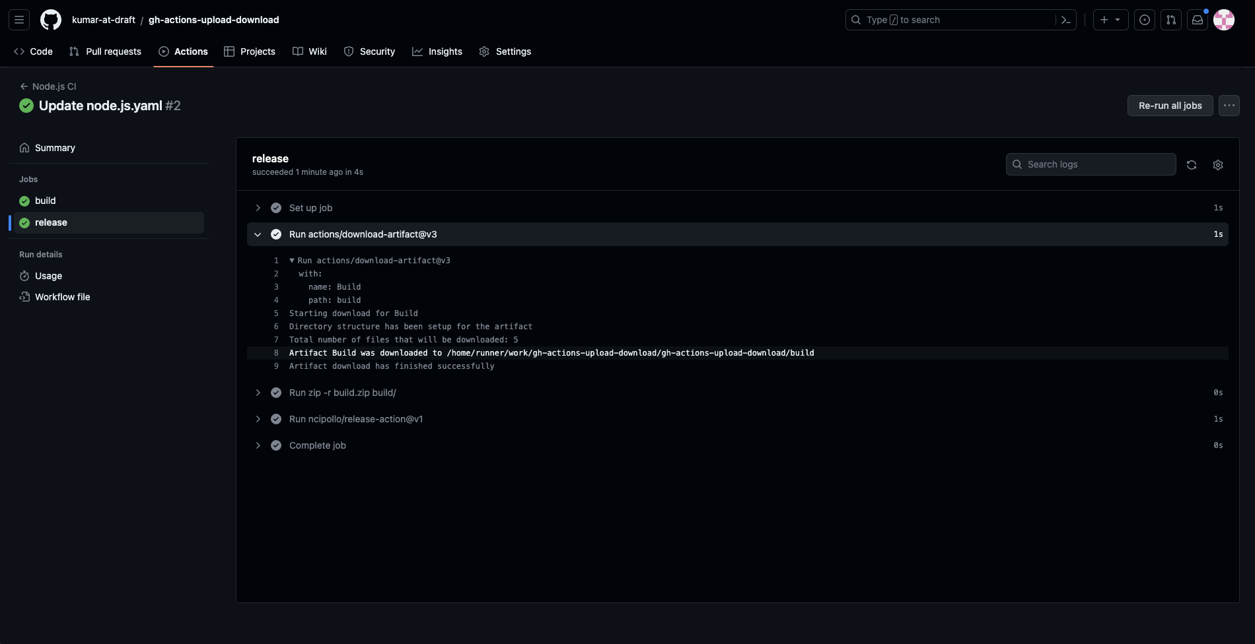Viewport: 1255px width, 644px height.
Task: Select the build job in sidebar
Action: click(45, 201)
